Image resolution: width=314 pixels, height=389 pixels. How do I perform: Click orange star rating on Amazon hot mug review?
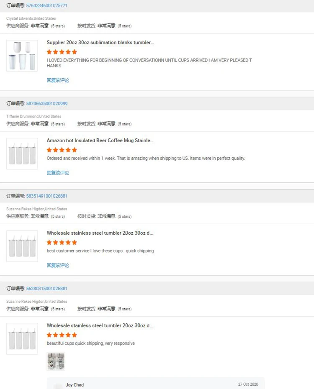pos(62,150)
